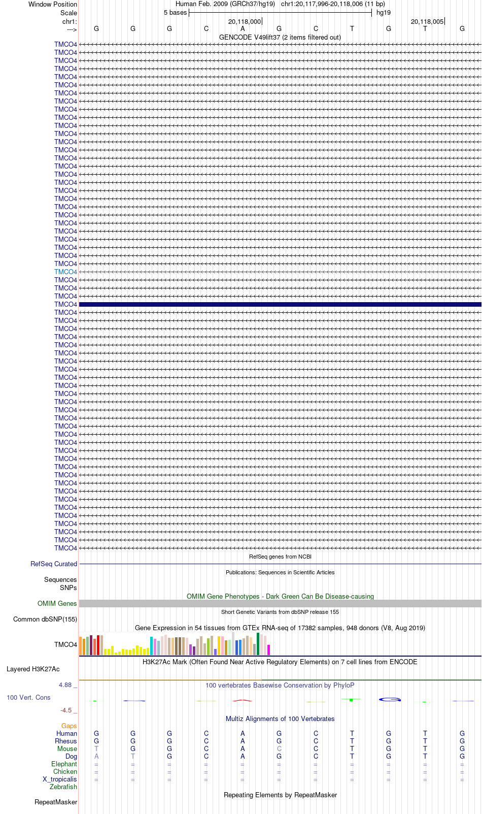The image size is (482, 814).
Task: Click the GENCODE V49lift37 track title
Action: [280, 37]
